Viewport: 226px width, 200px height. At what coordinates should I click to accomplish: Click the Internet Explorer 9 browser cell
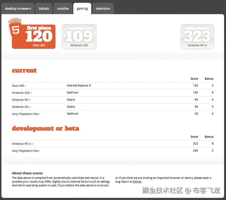click(x=79, y=86)
